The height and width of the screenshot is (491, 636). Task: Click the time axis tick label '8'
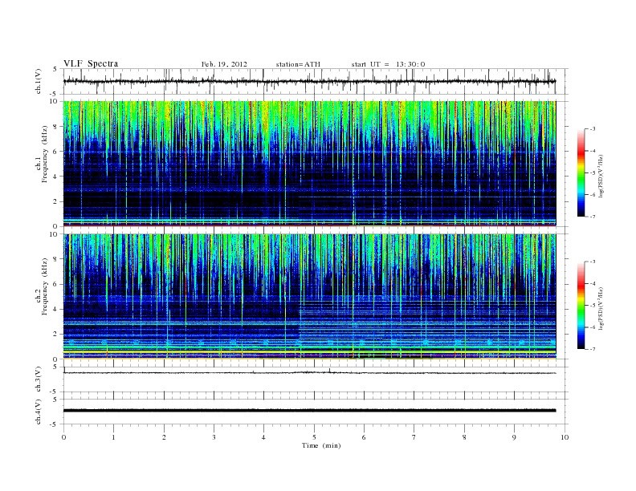pyautogui.click(x=464, y=437)
